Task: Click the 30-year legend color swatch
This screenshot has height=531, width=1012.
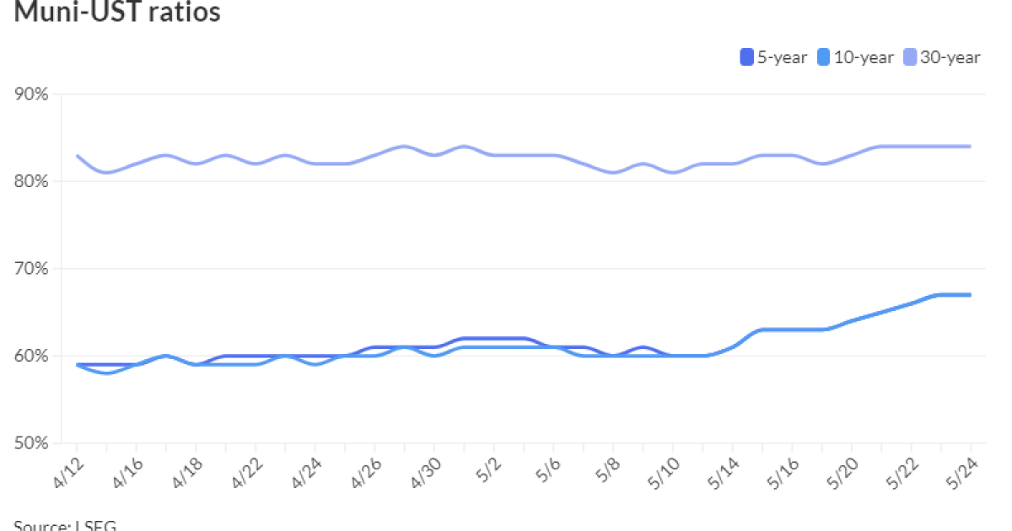Action: pos(907,57)
